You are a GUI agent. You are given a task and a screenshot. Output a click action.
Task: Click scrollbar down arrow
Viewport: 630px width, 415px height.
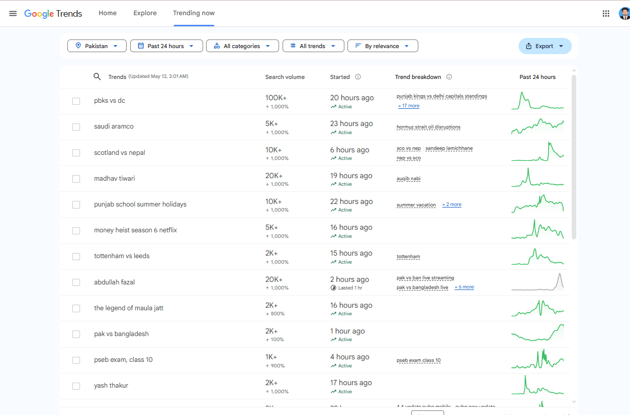point(574,402)
